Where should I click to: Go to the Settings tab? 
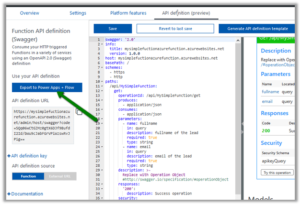coord(78,13)
